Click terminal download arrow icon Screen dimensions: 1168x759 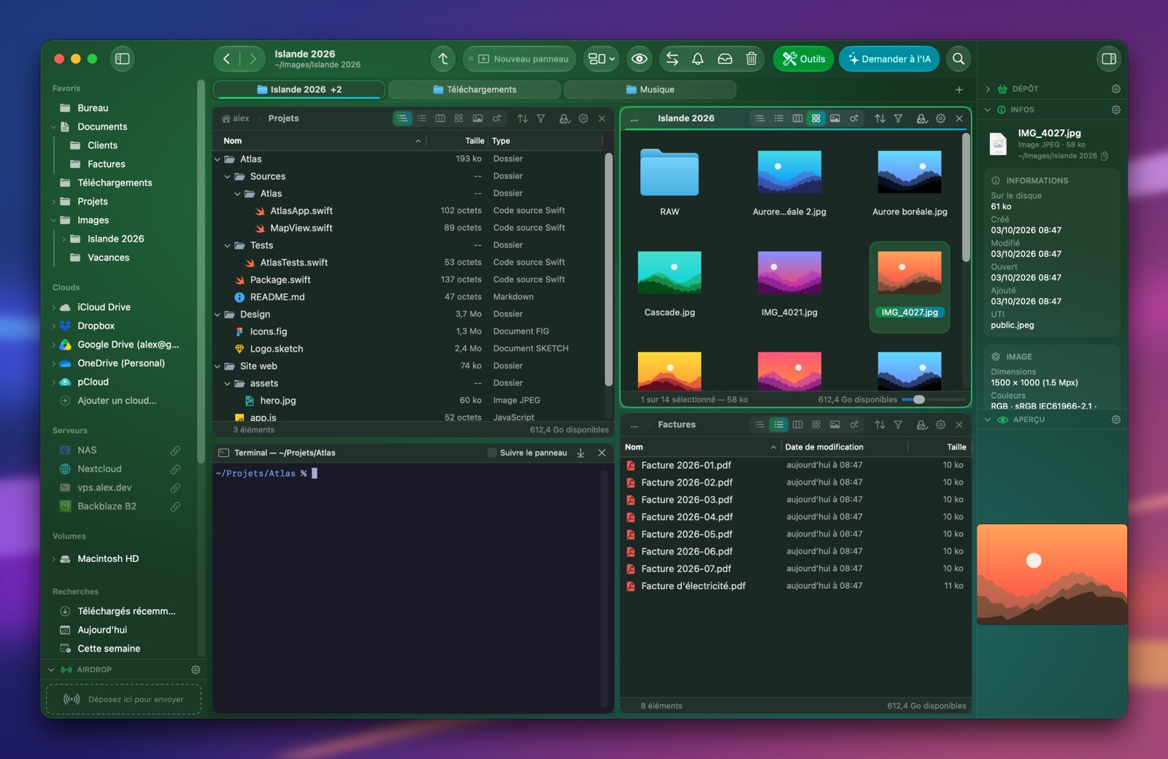click(580, 452)
